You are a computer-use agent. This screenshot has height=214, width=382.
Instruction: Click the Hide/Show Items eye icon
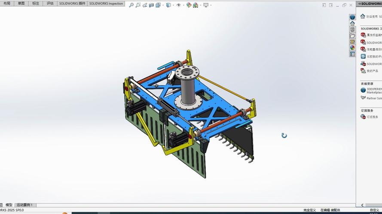[179, 5]
